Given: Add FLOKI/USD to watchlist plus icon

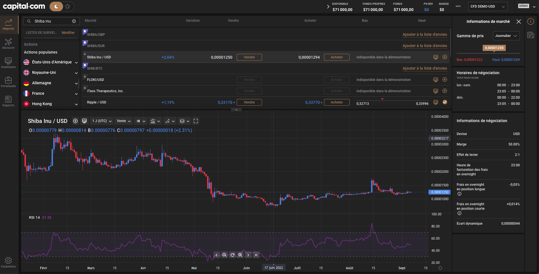Looking at the screenshot, I should tap(445, 79).
